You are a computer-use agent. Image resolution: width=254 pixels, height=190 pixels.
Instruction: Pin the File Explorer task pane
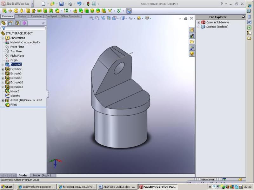(x=243, y=17)
